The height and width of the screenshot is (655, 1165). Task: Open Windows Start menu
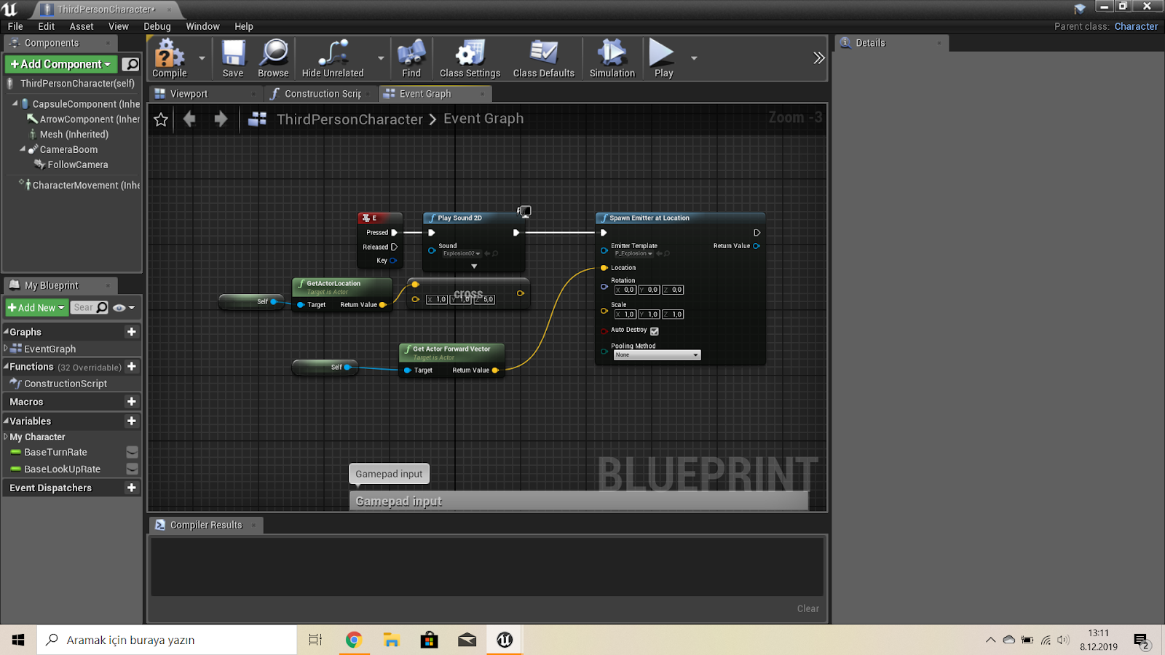click(18, 640)
